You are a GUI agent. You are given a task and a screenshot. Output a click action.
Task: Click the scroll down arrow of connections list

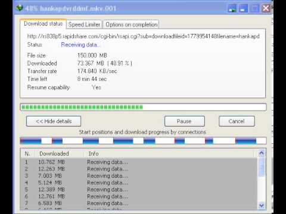pos(262,206)
